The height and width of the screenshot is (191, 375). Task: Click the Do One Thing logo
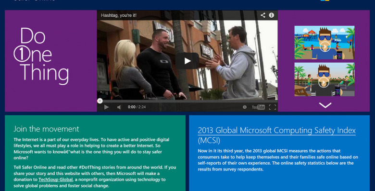pos(41,56)
